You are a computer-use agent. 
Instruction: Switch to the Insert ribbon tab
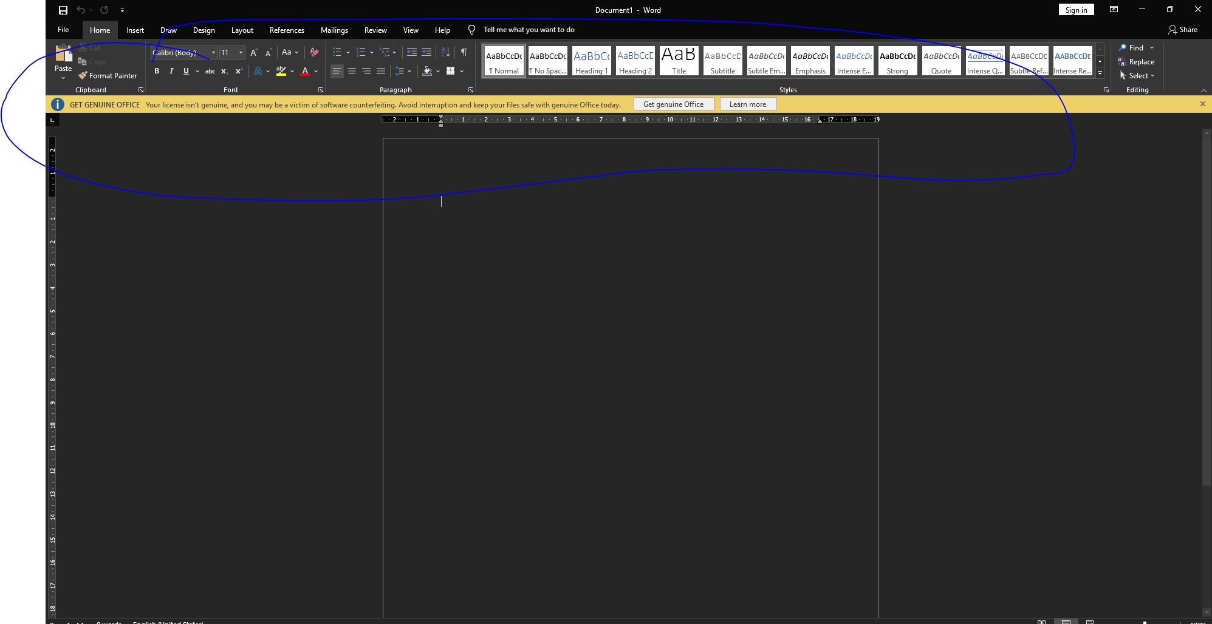pyautogui.click(x=135, y=30)
